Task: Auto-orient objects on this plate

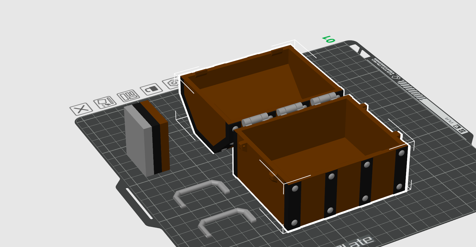Action: [x=105, y=102]
